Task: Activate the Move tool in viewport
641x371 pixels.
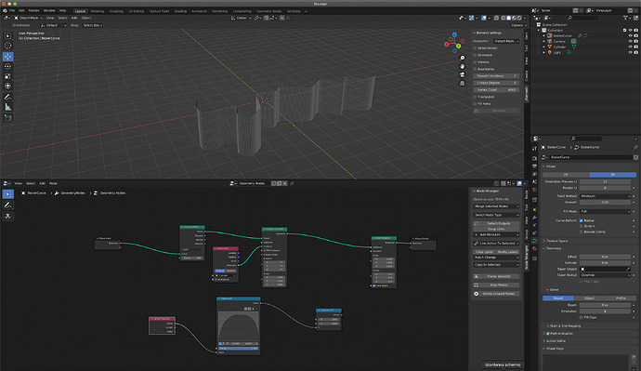Action: click(7, 57)
